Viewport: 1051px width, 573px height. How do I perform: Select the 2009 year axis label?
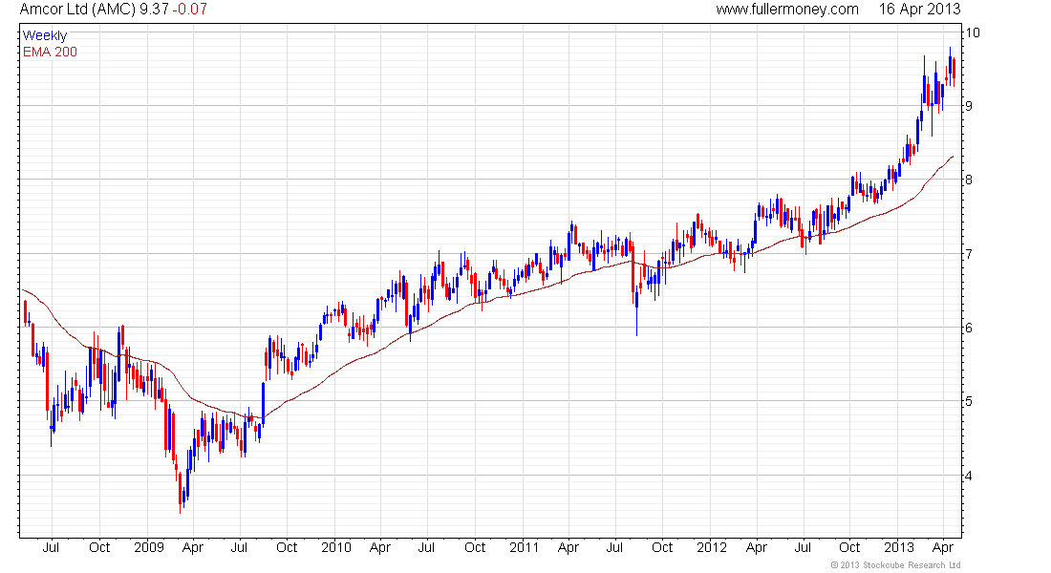coord(149,547)
